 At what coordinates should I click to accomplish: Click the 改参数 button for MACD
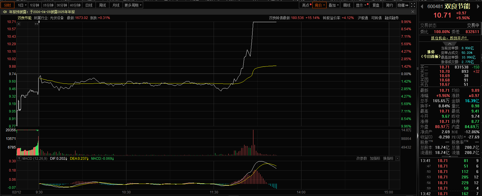pos(362,159)
